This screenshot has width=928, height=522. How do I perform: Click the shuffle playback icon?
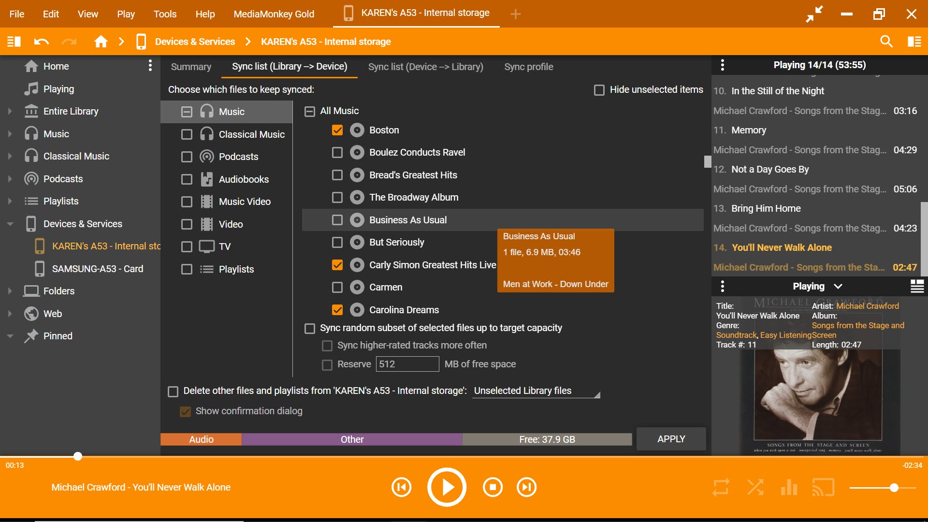click(x=755, y=487)
